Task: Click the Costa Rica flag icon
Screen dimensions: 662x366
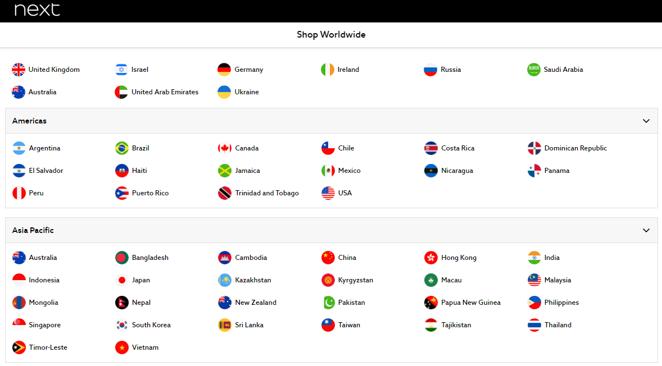Action: [x=431, y=148]
